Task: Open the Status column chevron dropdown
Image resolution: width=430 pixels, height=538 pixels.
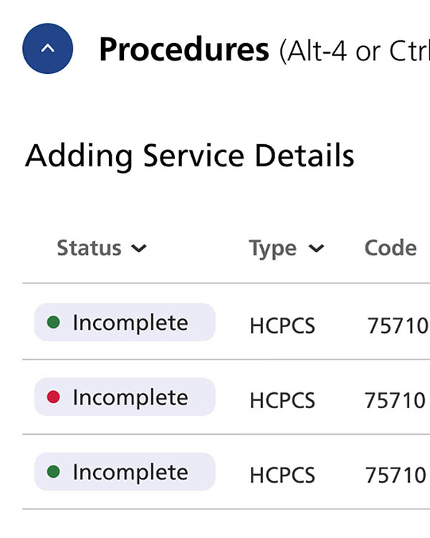Action: (x=139, y=249)
